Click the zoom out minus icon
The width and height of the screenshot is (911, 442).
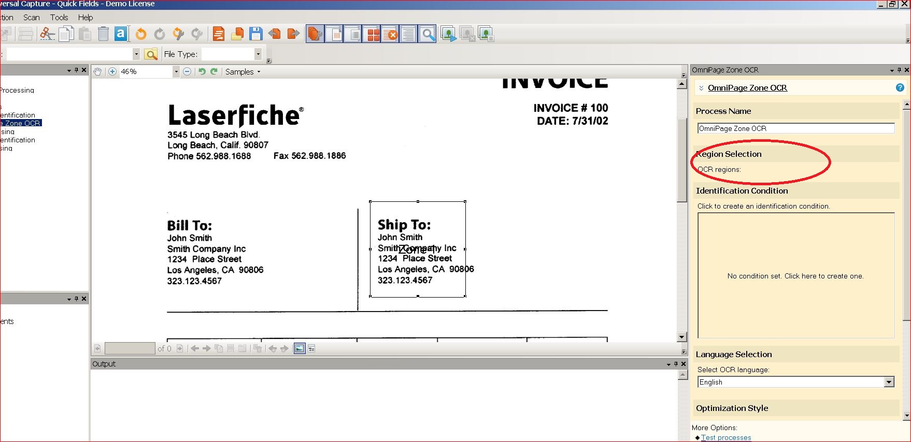click(187, 71)
